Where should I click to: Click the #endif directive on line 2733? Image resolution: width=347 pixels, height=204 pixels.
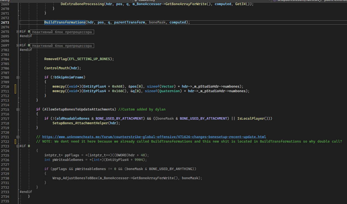(x=26, y=192)
